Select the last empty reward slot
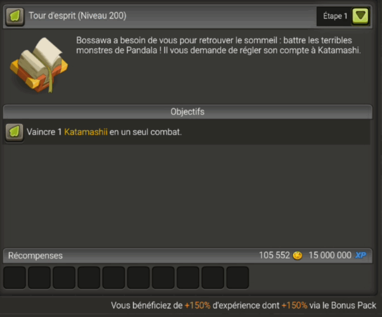 coord(237,278)
